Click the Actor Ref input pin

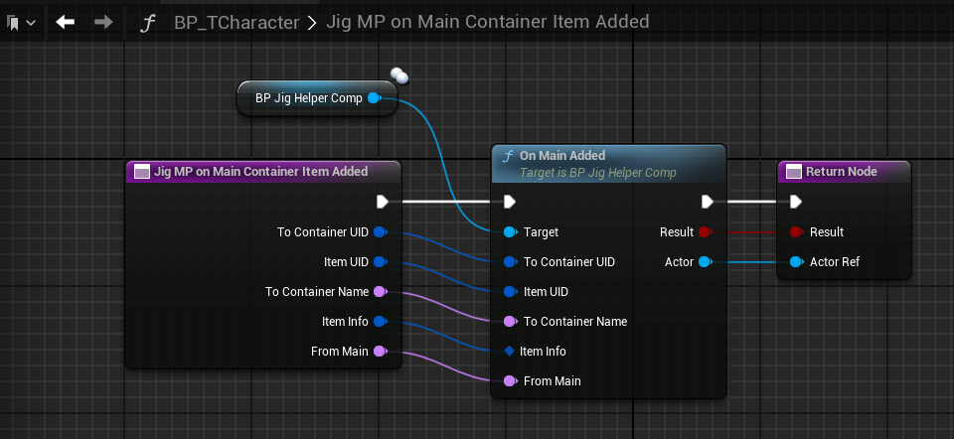click(796, 261)
